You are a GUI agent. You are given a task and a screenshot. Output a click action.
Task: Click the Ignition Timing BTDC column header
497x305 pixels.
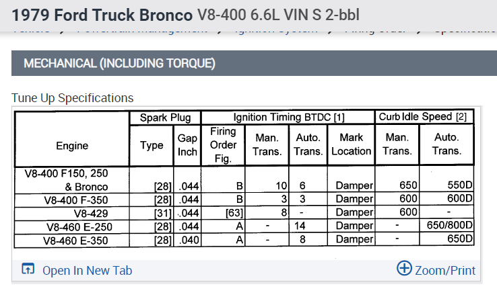(288, 118)
